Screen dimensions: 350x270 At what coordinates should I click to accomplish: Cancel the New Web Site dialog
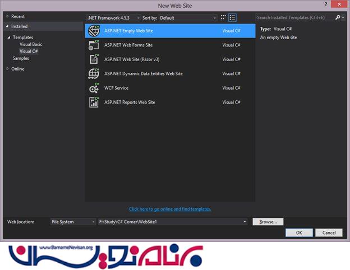(329, 232)
